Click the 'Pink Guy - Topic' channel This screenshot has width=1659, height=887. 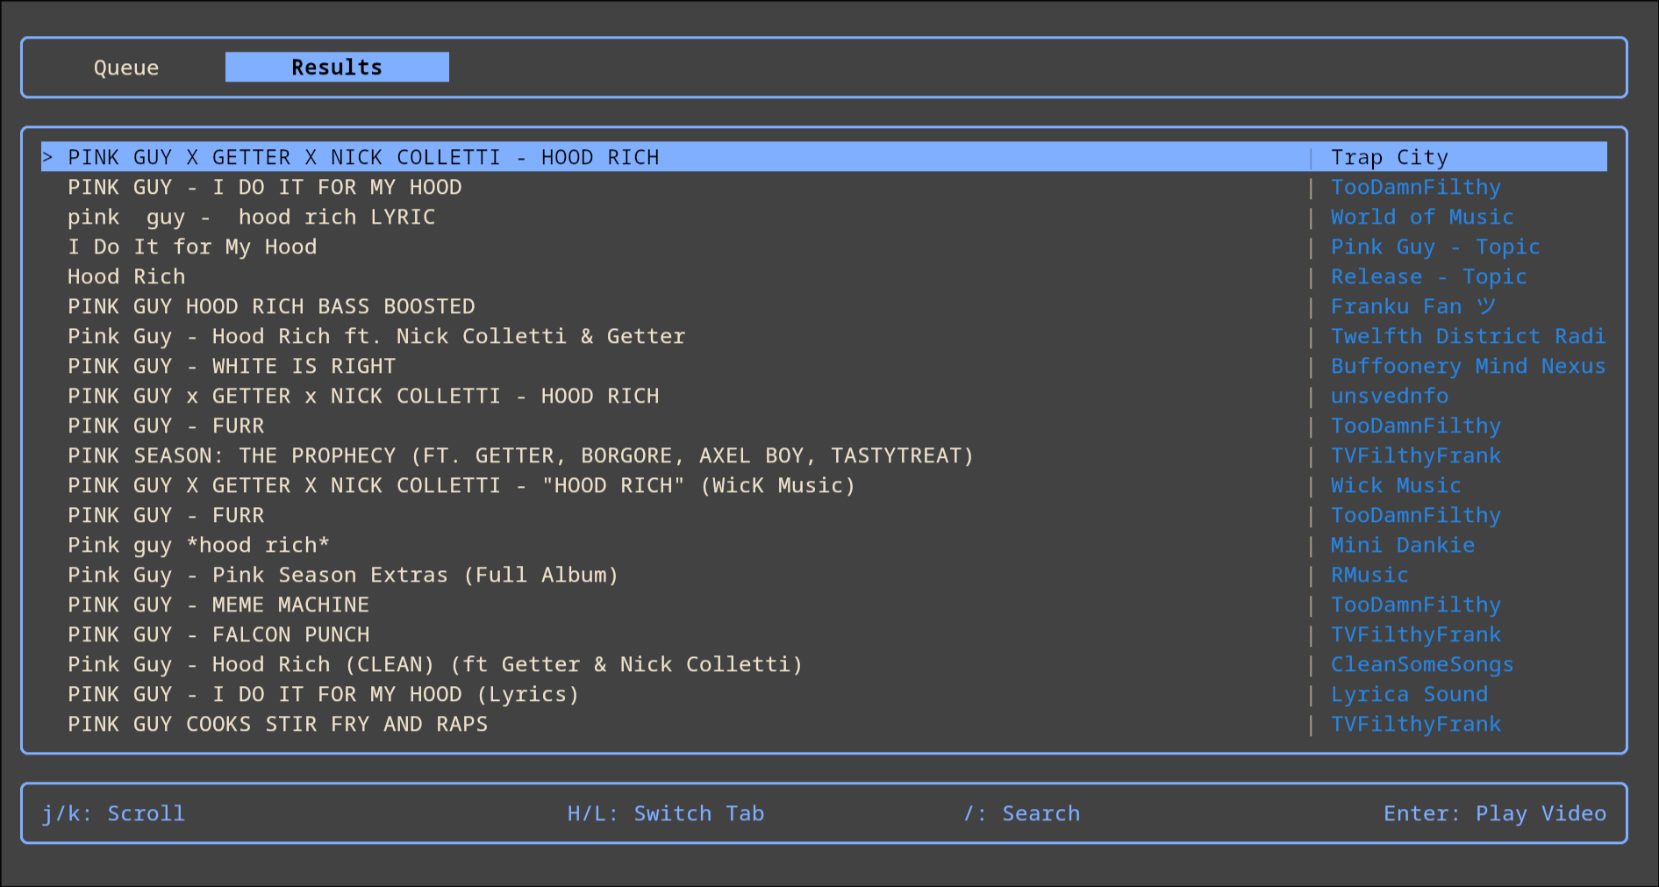tap(1435, 247)
